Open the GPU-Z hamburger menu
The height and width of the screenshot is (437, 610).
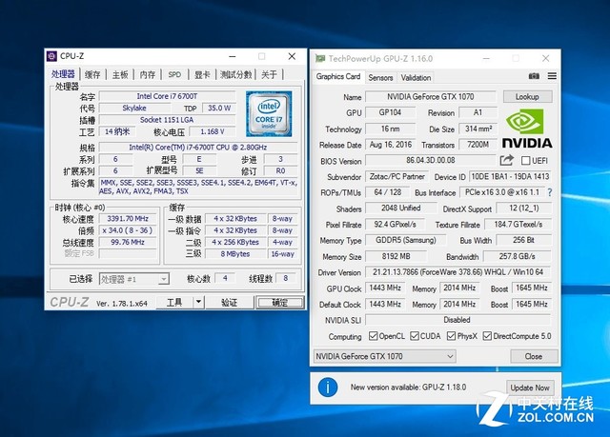tap(552, 76)
